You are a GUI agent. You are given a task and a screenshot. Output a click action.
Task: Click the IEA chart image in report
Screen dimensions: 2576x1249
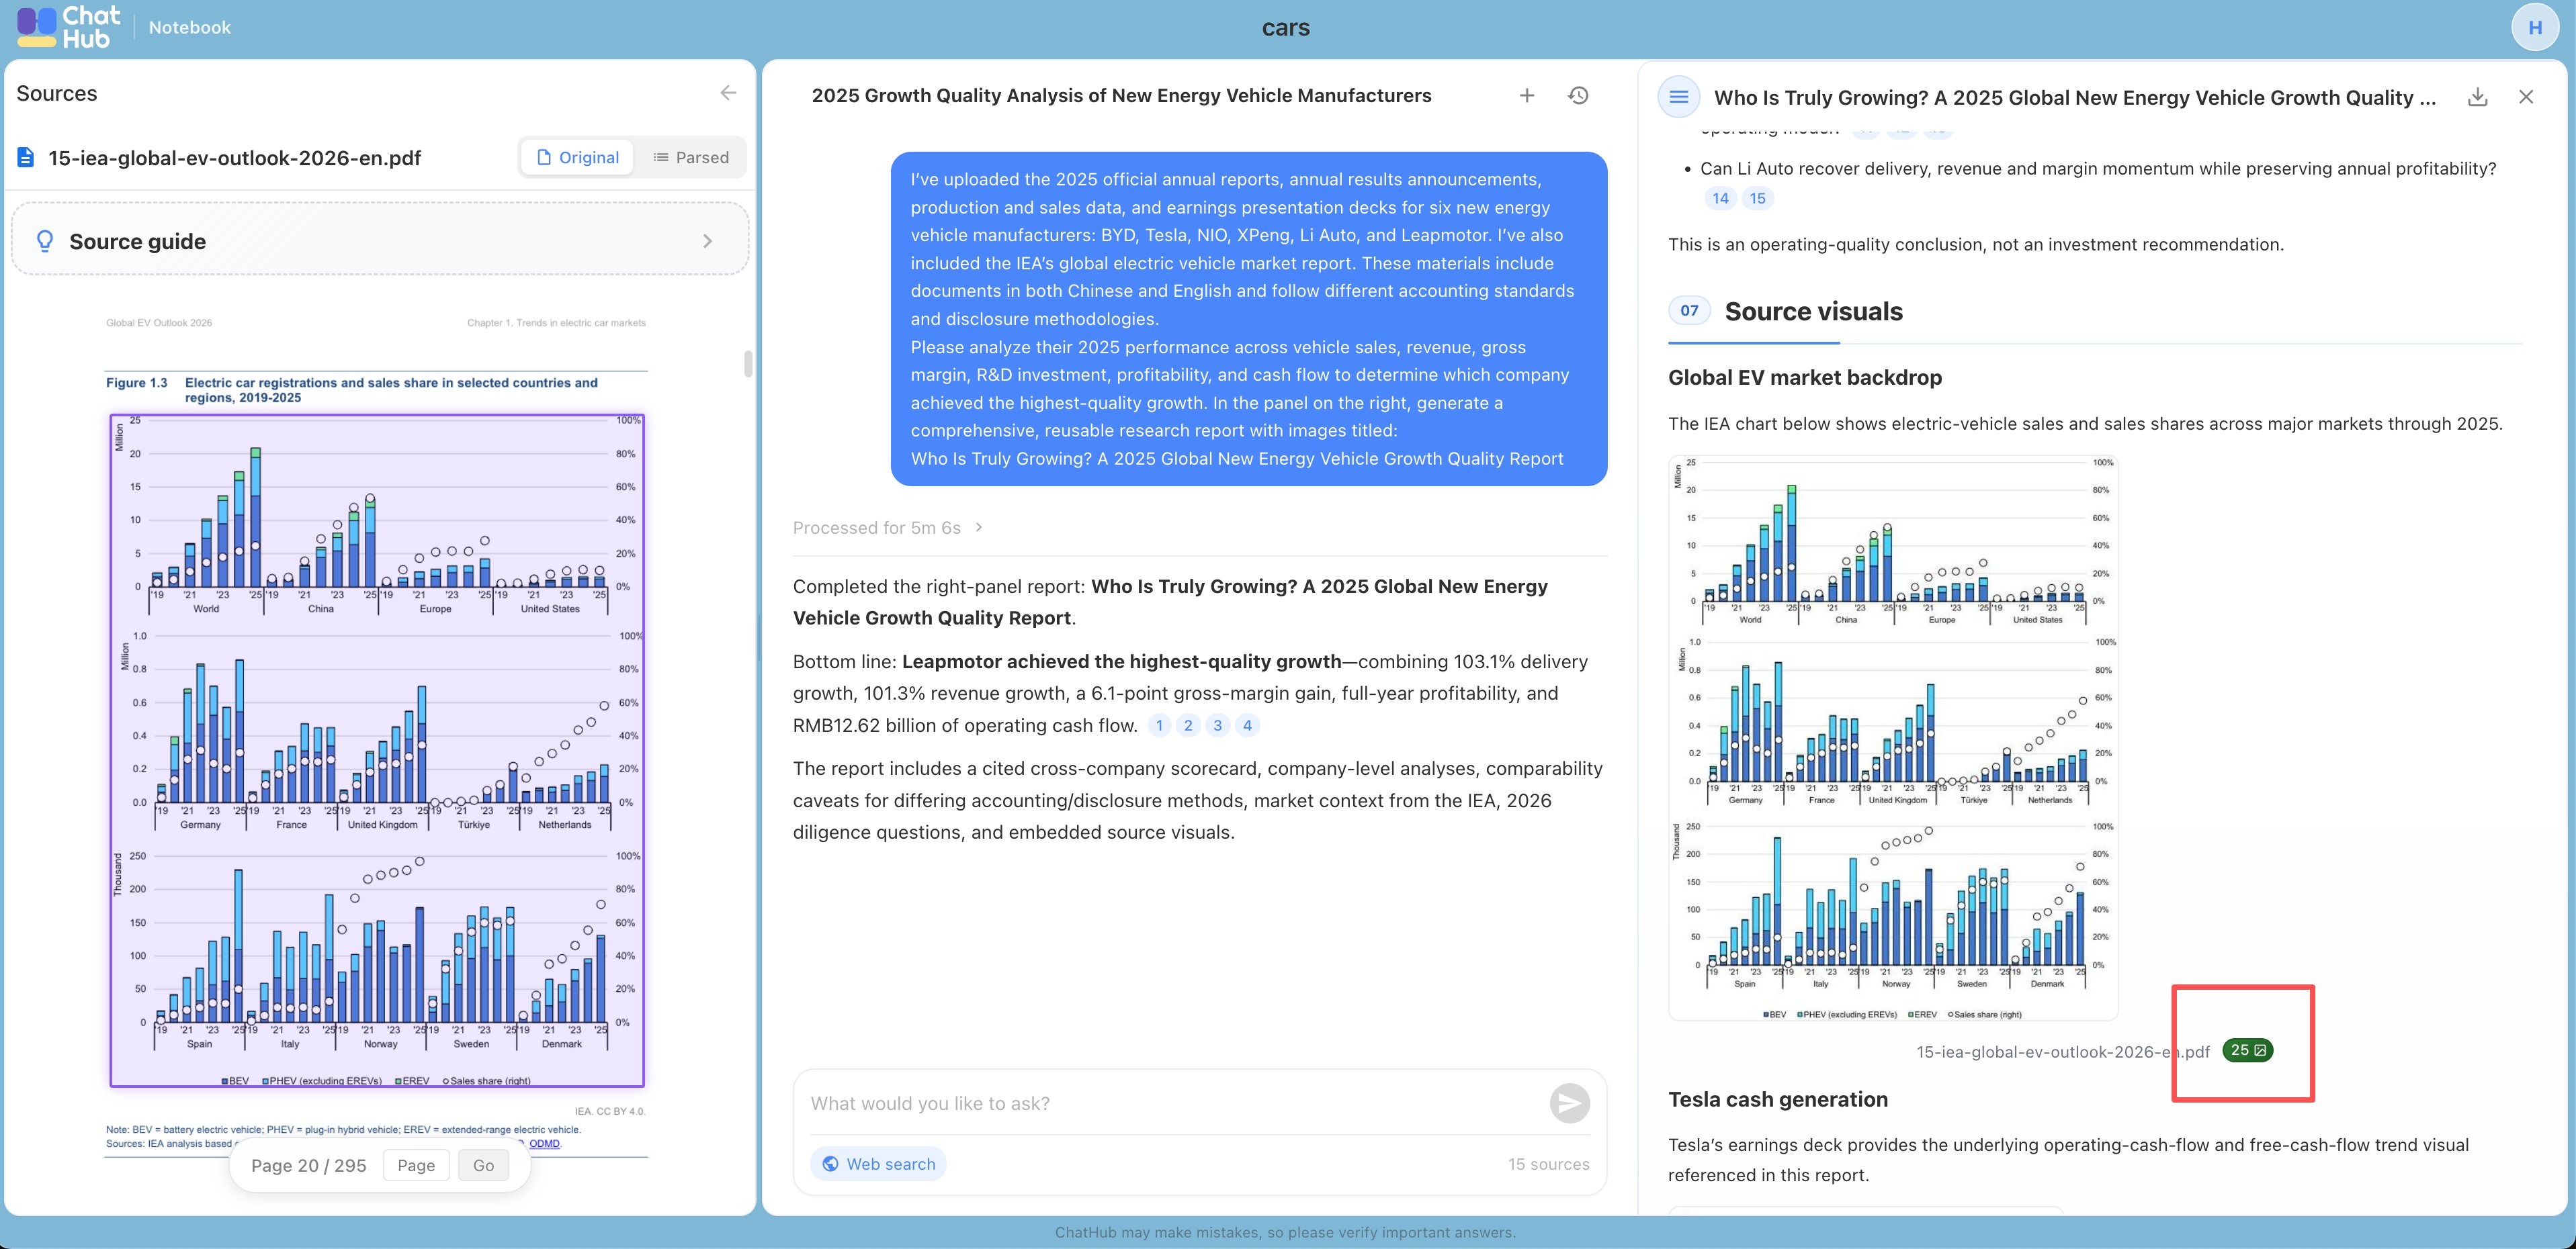pyautogui.click(x=1893, y=737)
